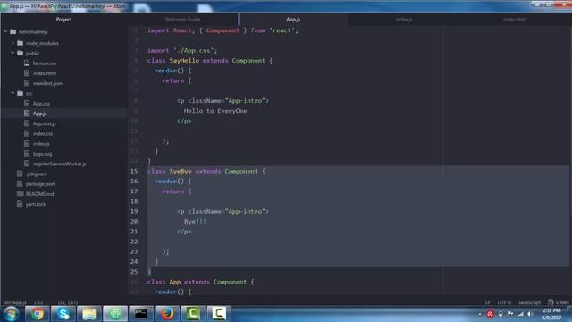Screen dimensions: 572x322
Task: Open yarn.lock file
Action: pyautogui.click(x=36, y=204)
